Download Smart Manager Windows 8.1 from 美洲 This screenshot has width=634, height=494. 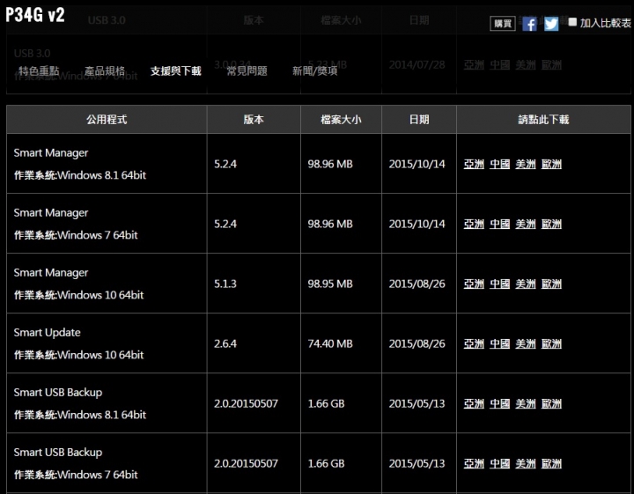525,164
